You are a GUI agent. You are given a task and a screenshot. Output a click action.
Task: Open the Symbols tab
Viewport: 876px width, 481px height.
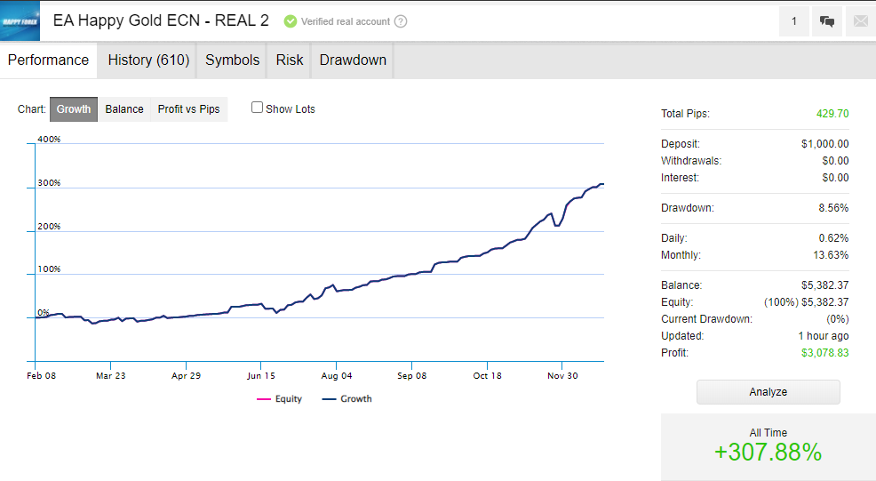(233, 60)
